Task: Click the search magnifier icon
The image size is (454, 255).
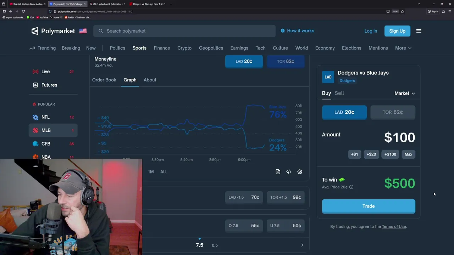Action: coord(101,31)
